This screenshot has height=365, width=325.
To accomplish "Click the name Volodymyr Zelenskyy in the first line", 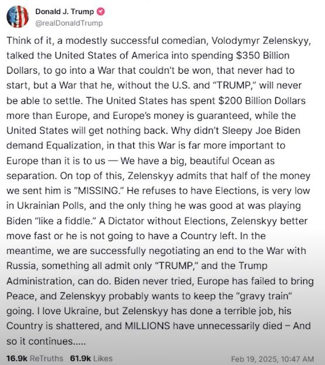I will [x=261, y=41].
